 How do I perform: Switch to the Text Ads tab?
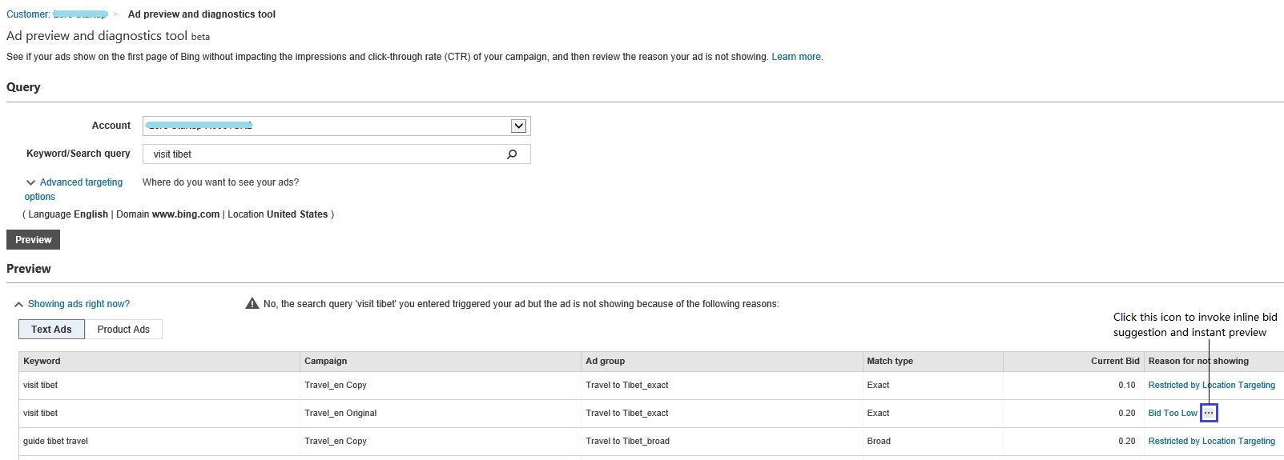pos(51,330)
